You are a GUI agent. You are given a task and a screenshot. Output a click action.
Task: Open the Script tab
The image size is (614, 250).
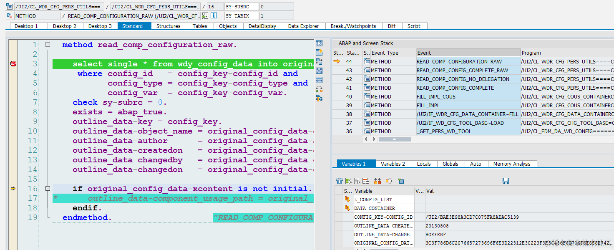coord(414,26)
